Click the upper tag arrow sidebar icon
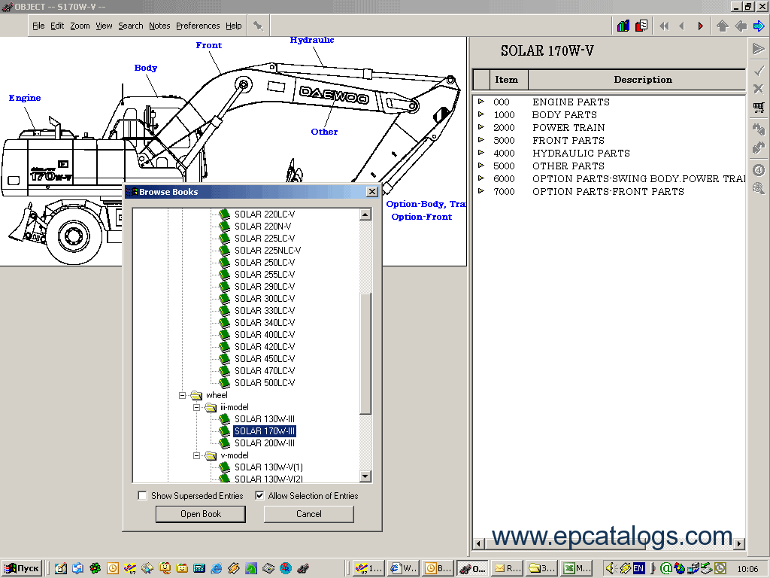Screen dimensions: 770x578 [759, 129]
